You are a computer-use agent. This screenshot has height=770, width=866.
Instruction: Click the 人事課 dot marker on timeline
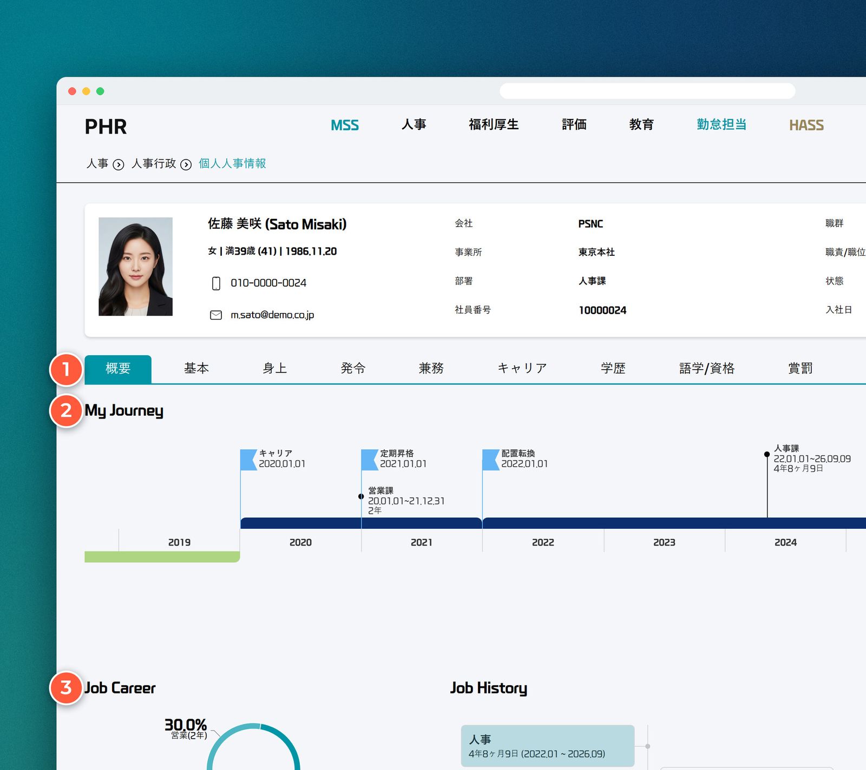[767, 454]
